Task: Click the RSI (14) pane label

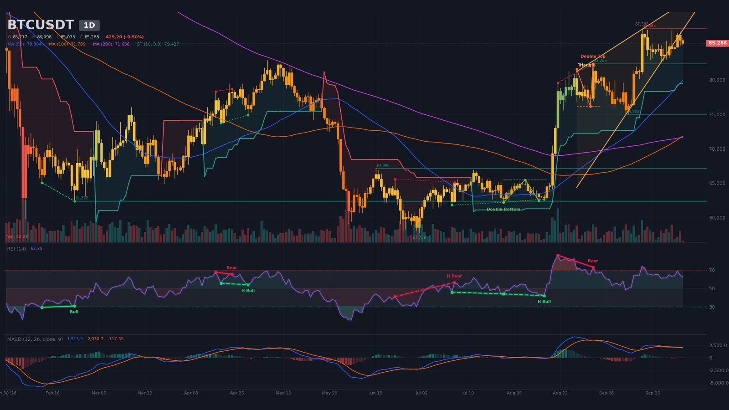Action: pos(16,249)
